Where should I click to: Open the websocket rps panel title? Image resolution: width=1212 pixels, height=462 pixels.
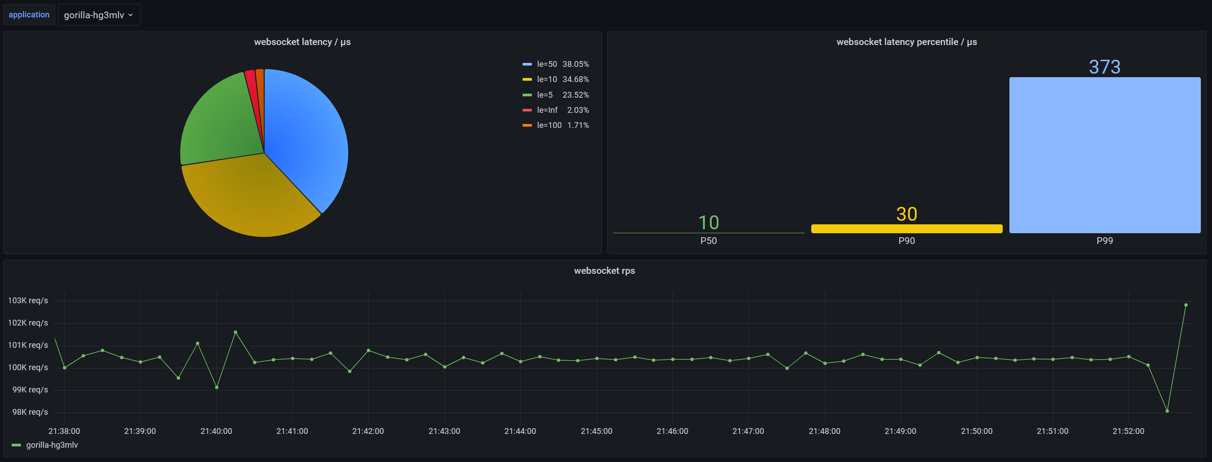(x=604, y=271)
